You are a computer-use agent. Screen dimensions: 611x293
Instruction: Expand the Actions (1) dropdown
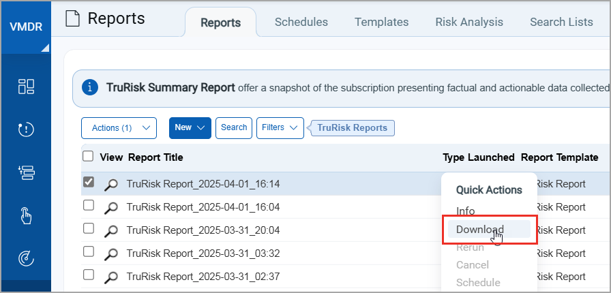(119, 127)
